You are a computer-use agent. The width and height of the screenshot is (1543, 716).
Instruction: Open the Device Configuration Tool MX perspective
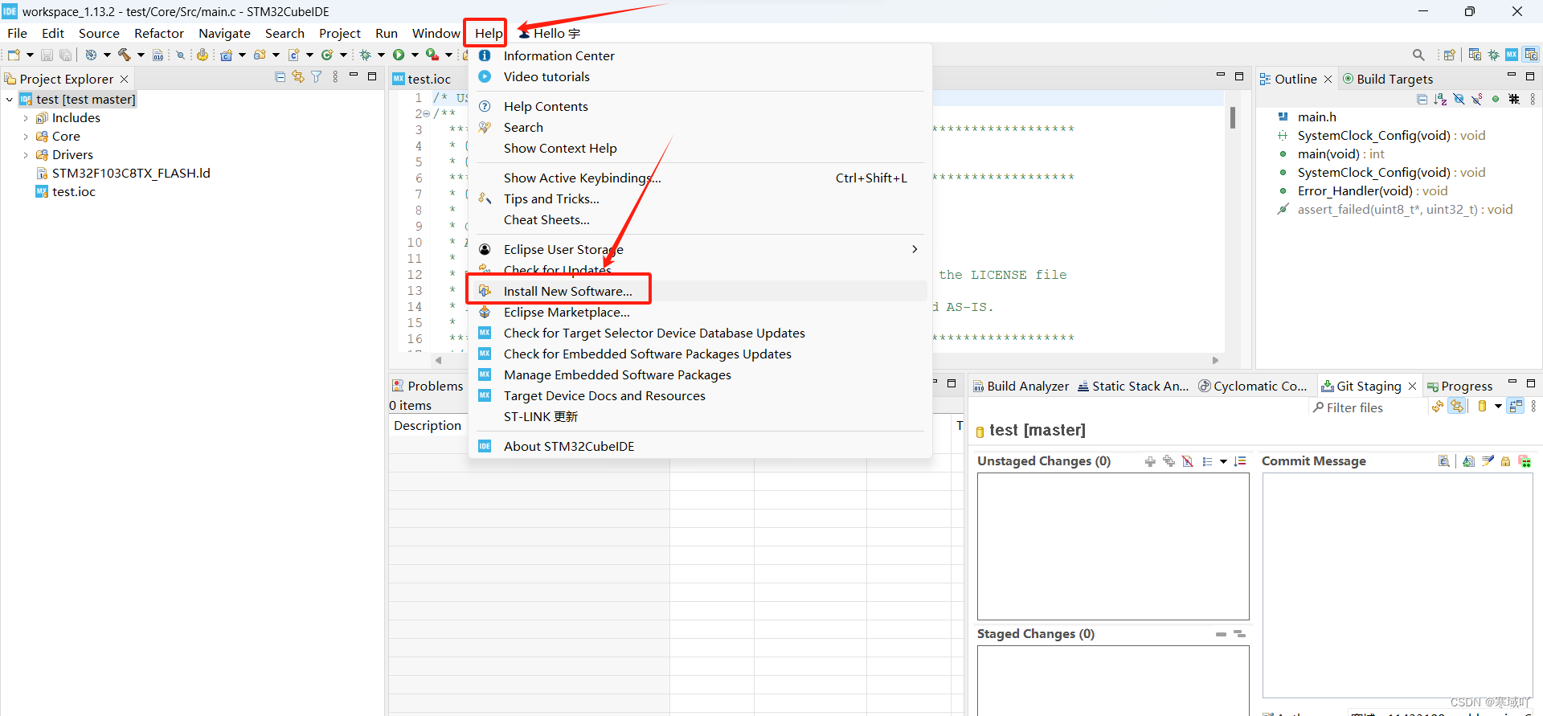(1512, 55)
